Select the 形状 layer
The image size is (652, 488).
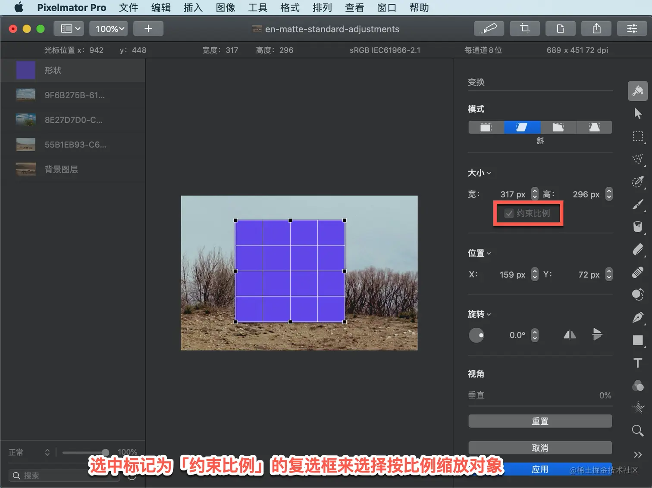(x=73, y=70)
